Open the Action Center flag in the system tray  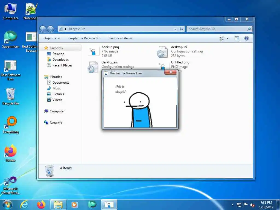pos(246,205)
